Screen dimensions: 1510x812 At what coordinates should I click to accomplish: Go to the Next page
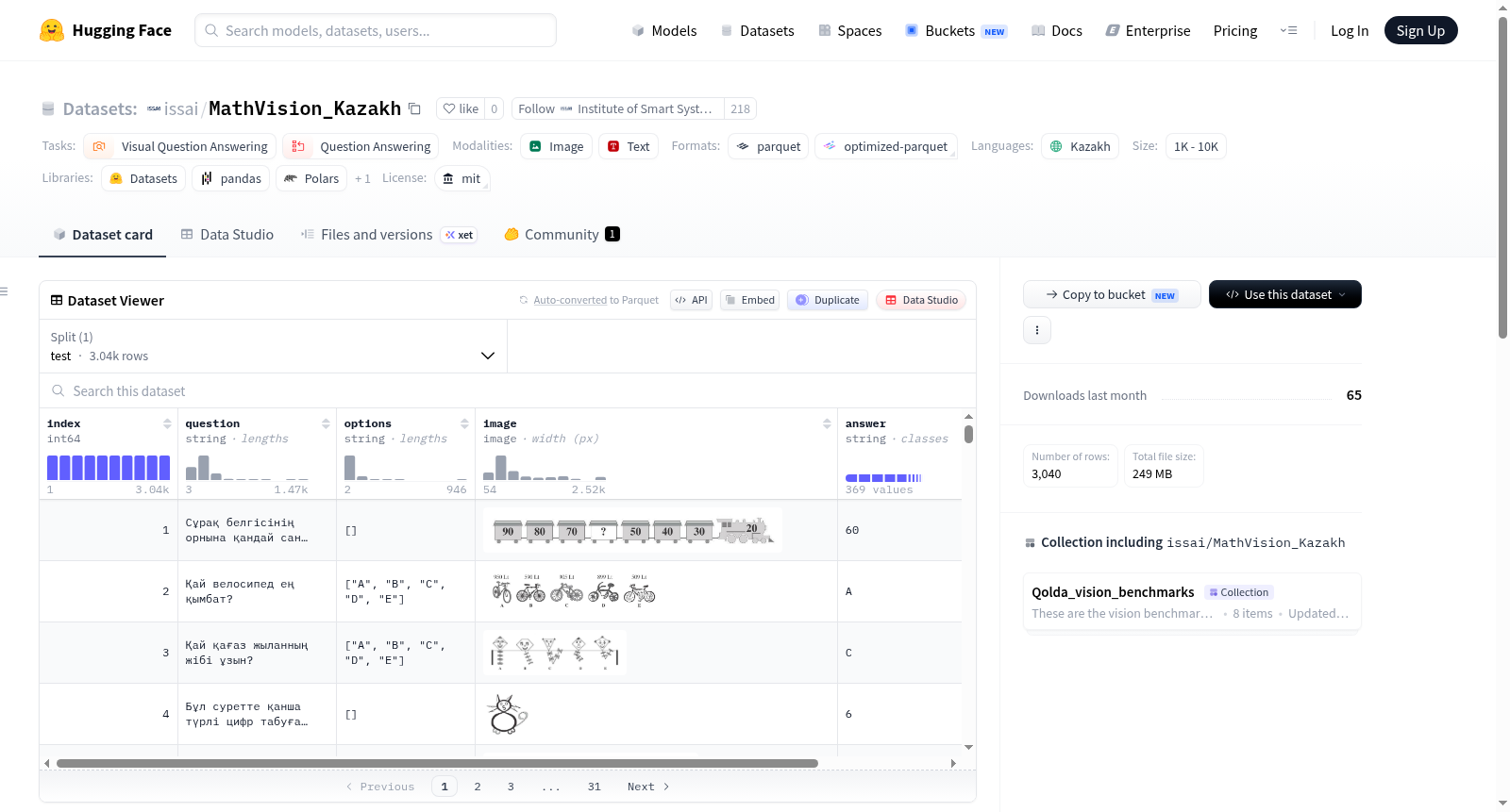[648, 787]
